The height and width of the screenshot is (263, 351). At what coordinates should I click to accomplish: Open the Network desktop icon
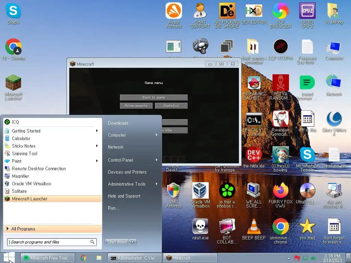coord(334,86)
